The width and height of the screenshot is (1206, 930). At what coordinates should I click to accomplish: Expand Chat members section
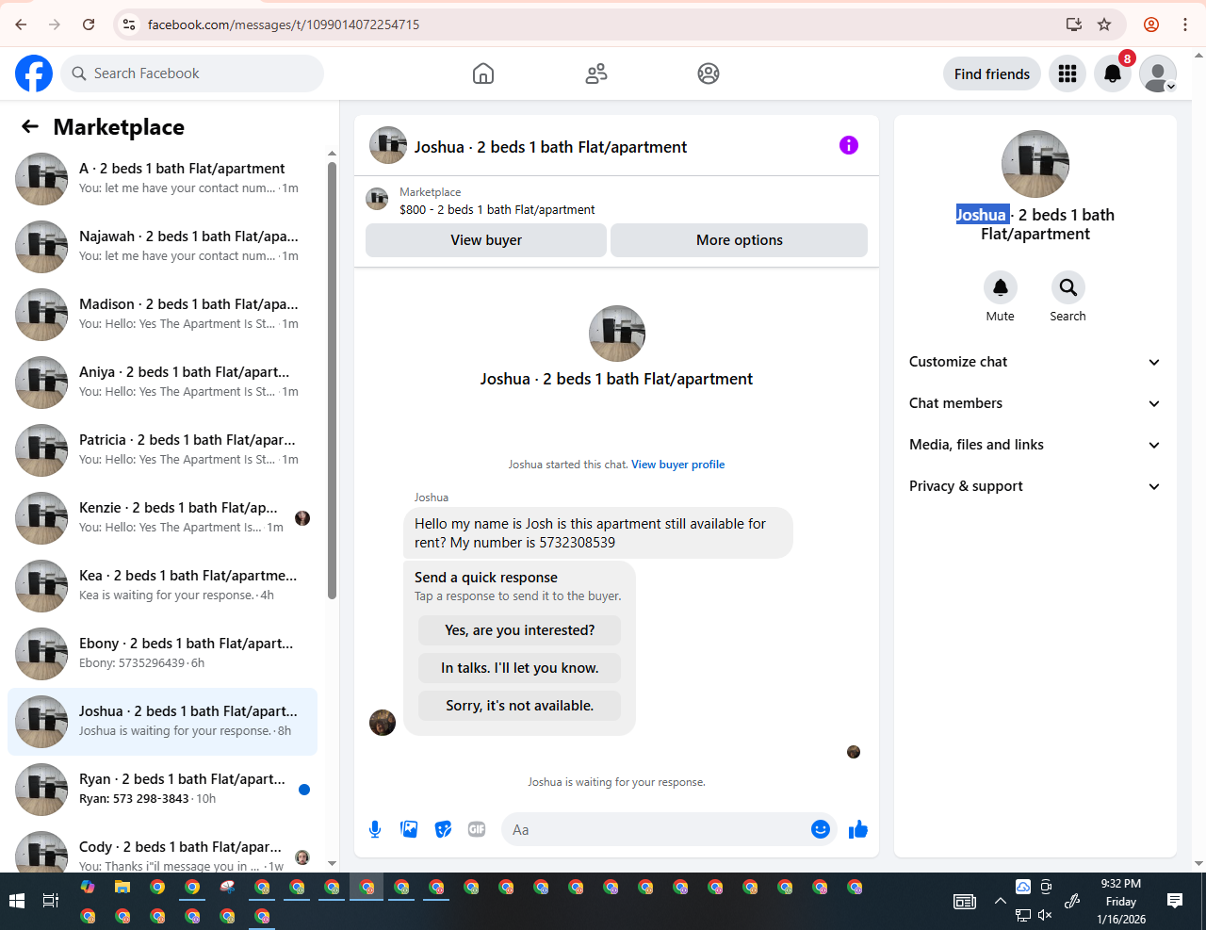pos(1035,403)
